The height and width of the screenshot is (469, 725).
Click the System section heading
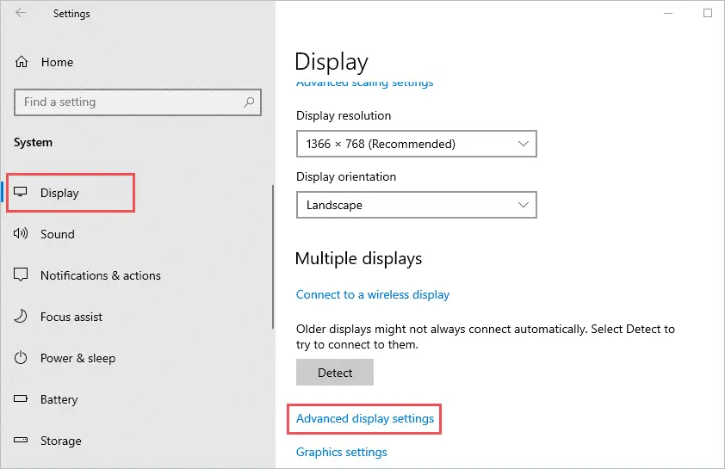[x=33, y=142]
